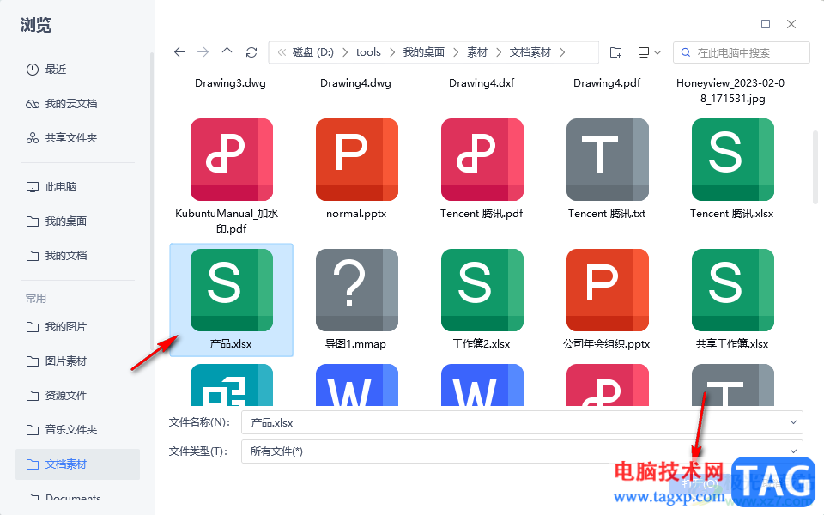The image size is (824, 515).
Task: Click 素材 in the path bar
Action: click(477, 52)
